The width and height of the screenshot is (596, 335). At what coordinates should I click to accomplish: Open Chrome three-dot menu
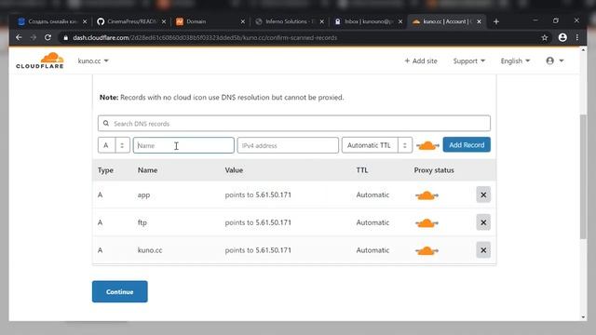click(577, 37)
